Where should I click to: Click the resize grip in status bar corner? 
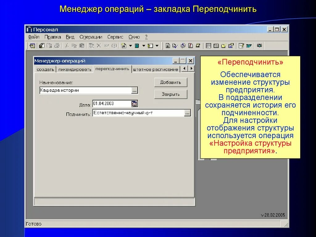286,225
